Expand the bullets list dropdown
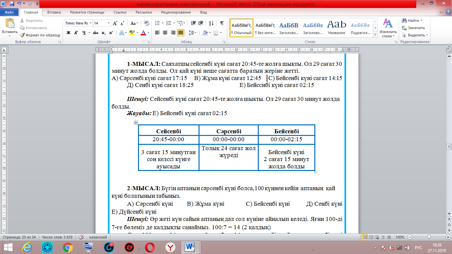Image resolution: width=452 pixels, height=254 pixels. coord(162,23)
